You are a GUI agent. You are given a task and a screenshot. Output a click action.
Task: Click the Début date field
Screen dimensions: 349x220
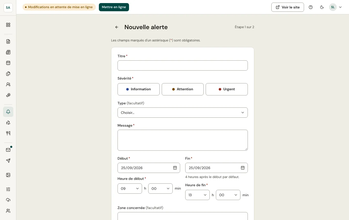pos(149,168)
